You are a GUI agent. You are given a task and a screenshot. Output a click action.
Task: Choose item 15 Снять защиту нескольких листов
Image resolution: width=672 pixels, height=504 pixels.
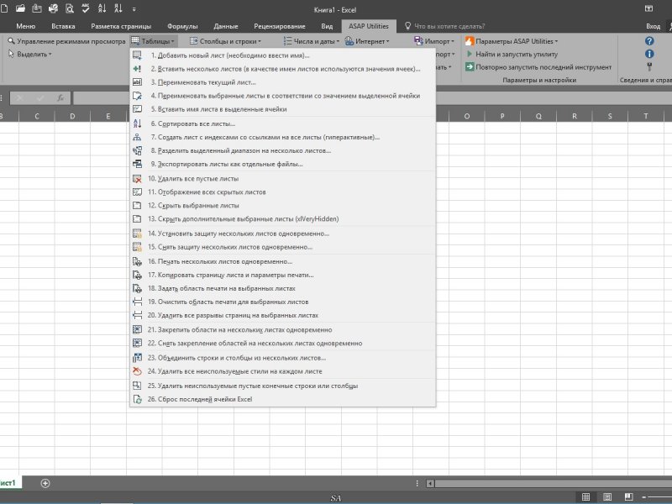(283, 247)
